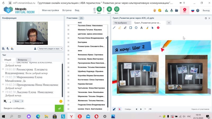Viewport: 212px width, 119px height.
Task: Open Вид menu
Action: (x=77, y=10)
